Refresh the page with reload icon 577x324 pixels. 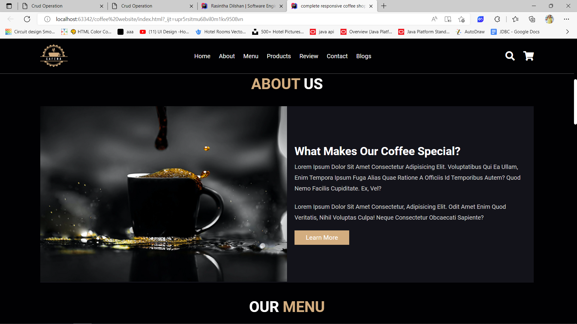(x=27, y=19)
